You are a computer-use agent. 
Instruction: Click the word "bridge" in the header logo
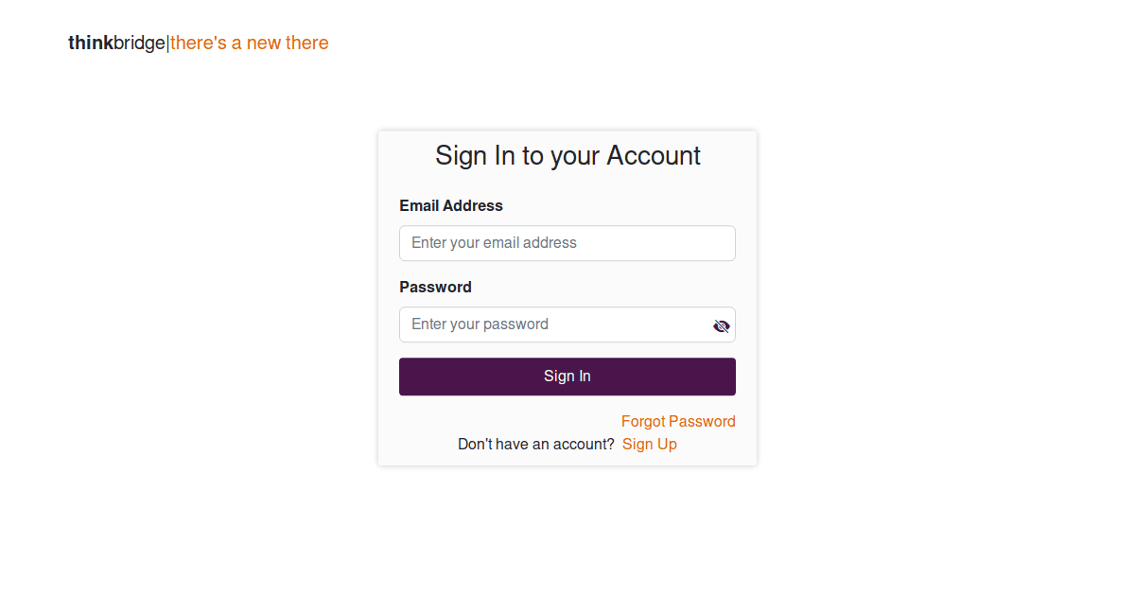tap(139, 43)
